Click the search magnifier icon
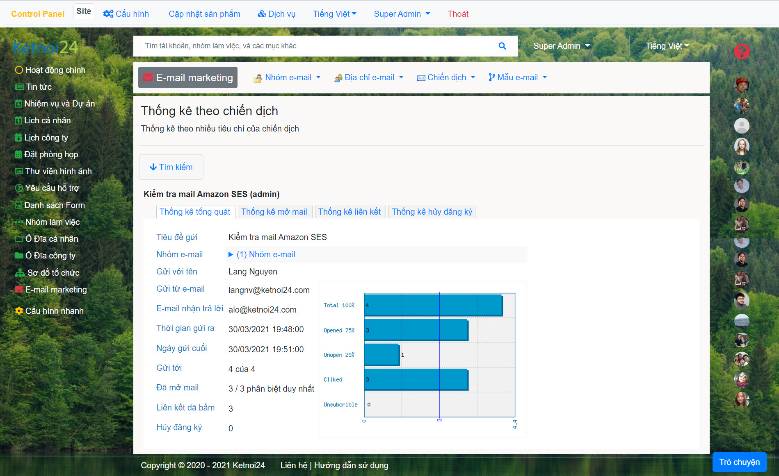 click(x=502, y=46)
